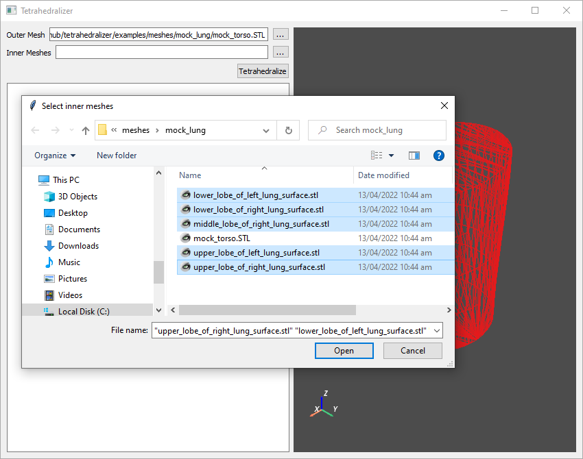Select mock_torso.STL file
583x459 pixels.
tap(222, 238)
